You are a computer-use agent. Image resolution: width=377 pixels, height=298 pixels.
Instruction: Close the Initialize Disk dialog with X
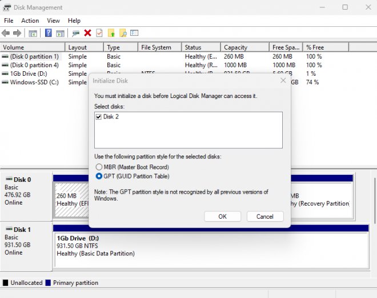coord(283,81)
